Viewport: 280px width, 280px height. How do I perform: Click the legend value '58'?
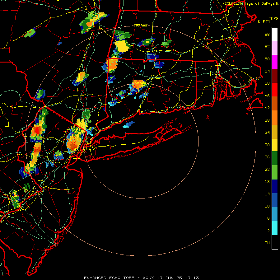coord(267,59)
